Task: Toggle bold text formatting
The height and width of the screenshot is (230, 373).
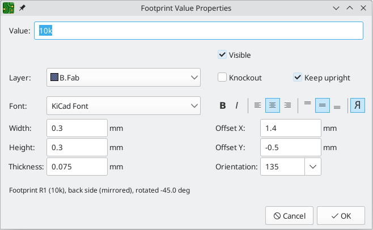Action: (223, 105)
